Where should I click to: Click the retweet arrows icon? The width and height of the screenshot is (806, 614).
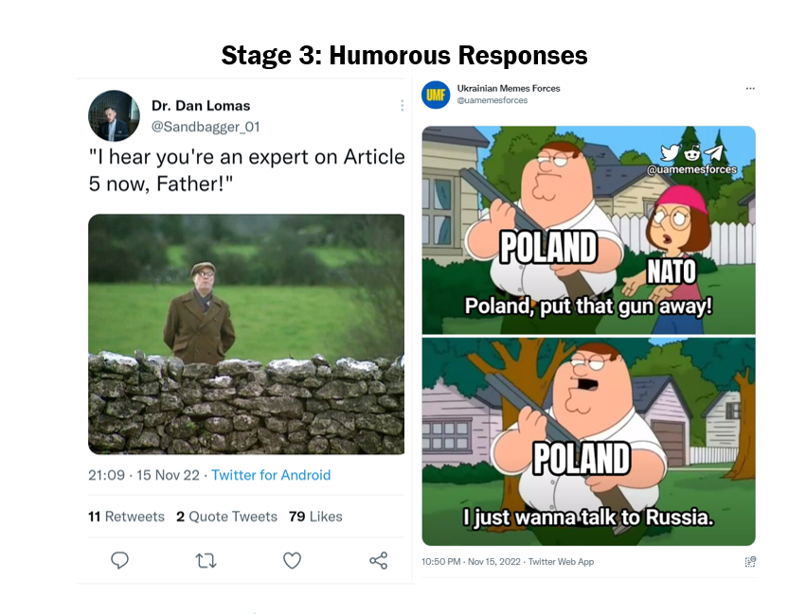coord(206,560)
